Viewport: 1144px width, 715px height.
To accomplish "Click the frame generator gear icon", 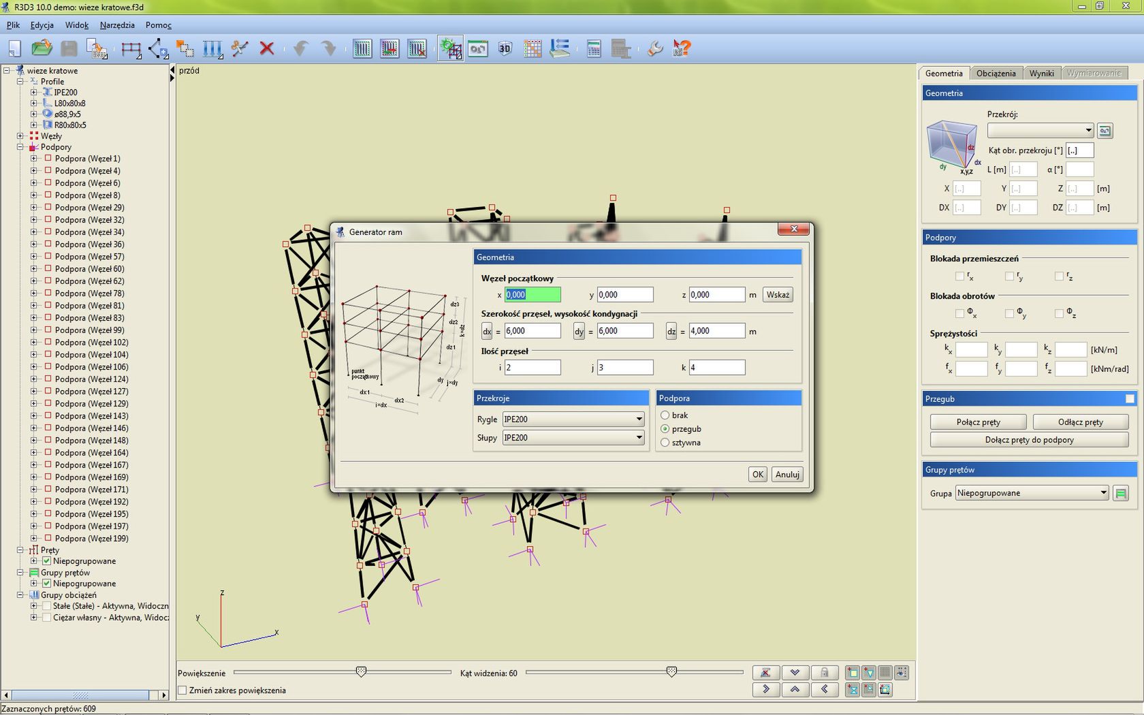I will pyautogui.click(x=450, y=48).
